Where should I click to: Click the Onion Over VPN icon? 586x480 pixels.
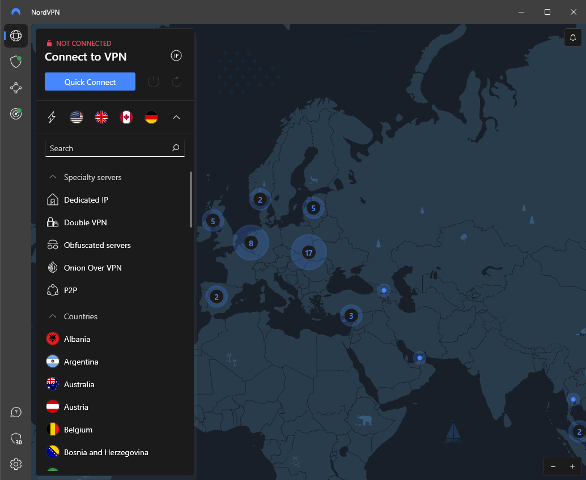pos(53,268)
